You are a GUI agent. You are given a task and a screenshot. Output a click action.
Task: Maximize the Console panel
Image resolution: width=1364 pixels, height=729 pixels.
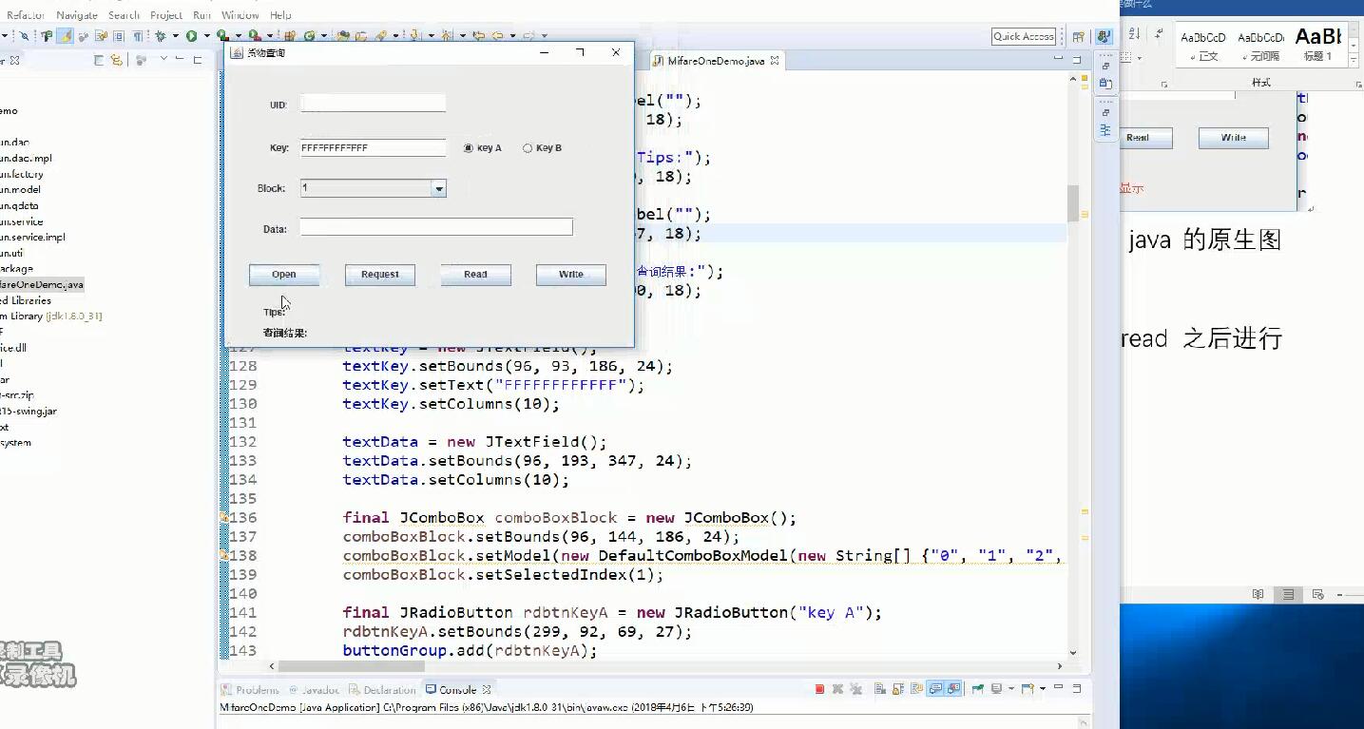1077,688
